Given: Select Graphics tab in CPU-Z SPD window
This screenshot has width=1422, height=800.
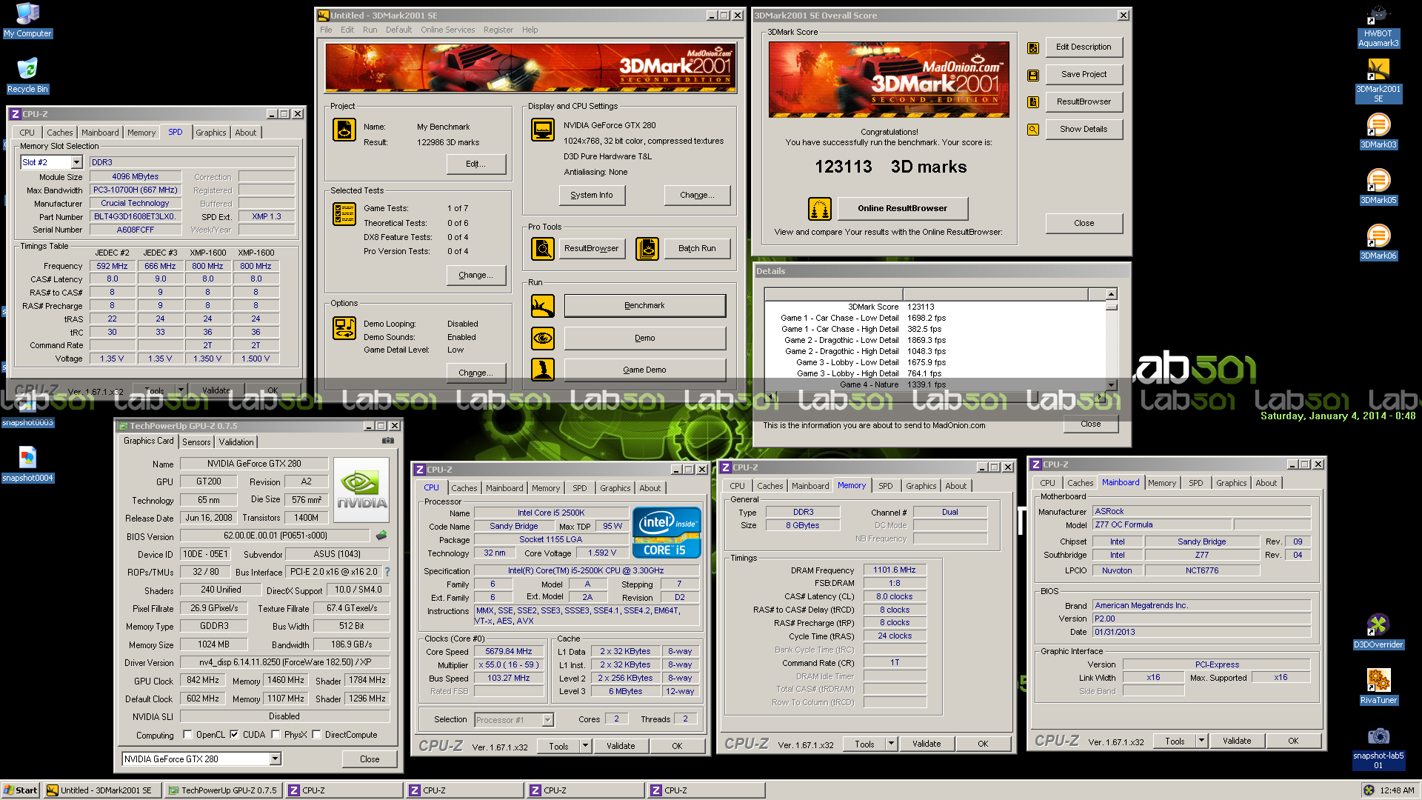Looking at the screenshot, I should (210, 133).
